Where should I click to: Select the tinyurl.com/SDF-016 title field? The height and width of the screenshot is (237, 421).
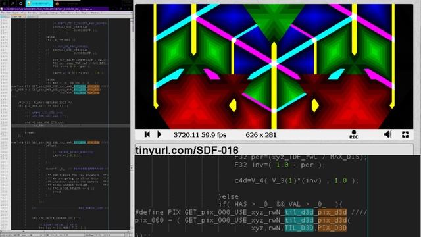pyautogui.click(x=274, y=150)
